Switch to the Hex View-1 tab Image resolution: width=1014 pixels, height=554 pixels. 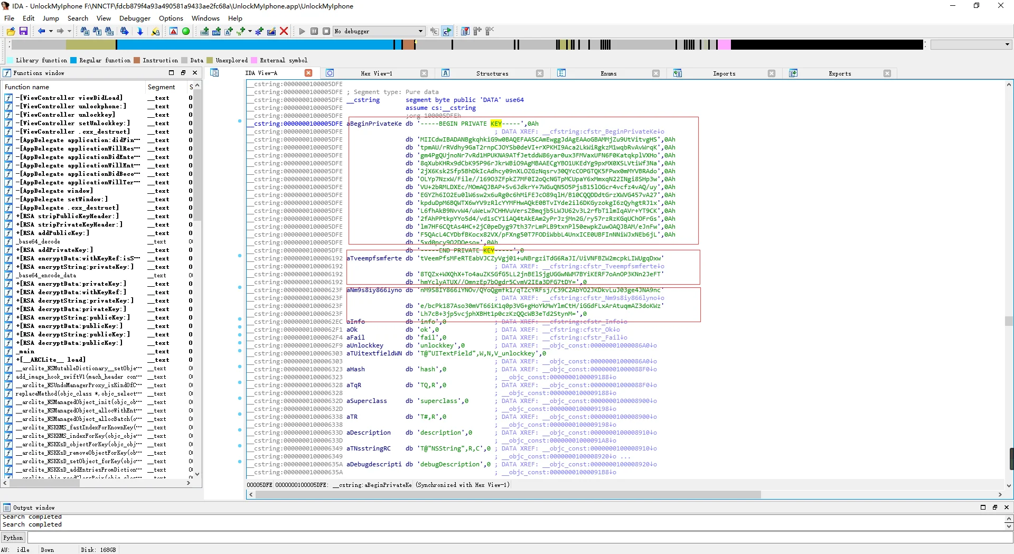point(376,73)
